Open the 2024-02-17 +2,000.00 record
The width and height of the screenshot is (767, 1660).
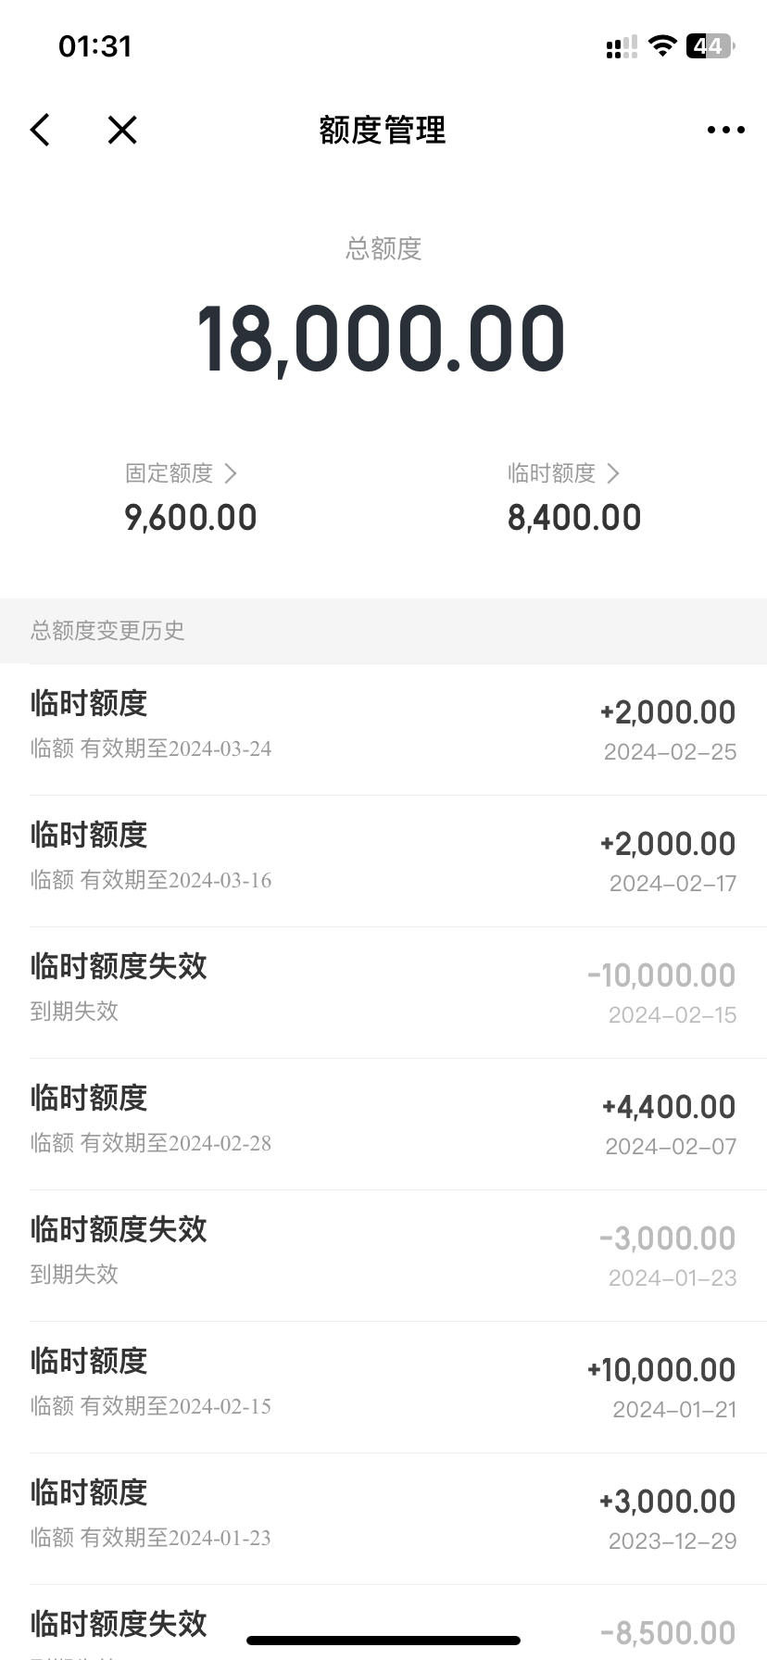coord(383,861)
